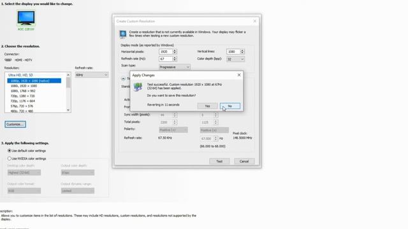
Task: Click the Refresh rate (Hz) field showing 67
Action: pyautogui.click(x=166, y=59)
